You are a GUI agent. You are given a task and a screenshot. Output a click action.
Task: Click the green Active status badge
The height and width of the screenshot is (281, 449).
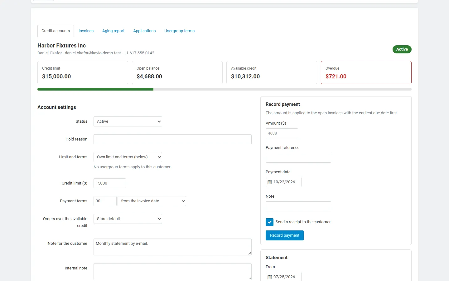tap(402, 49)
